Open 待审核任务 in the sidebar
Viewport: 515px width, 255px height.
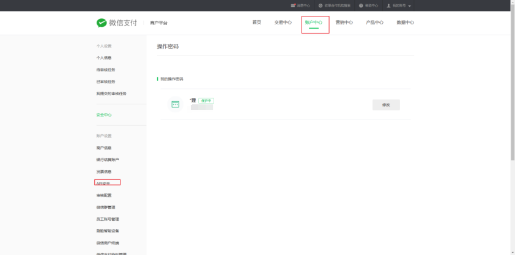point(106,70)
